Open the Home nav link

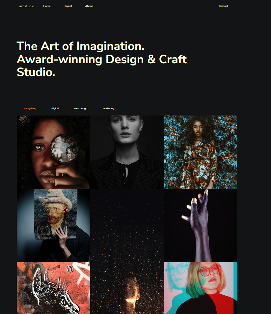(x=47, y=6)
